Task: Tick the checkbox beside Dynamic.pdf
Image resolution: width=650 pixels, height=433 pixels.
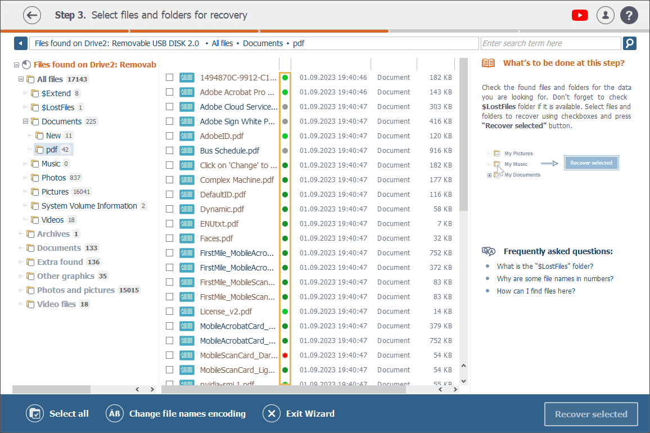Action: point(169,209)
